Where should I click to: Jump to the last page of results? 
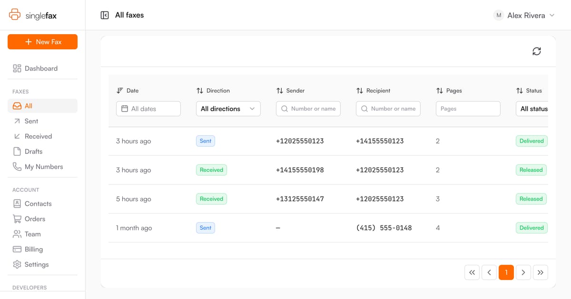pyautogui.click(x=541, y=272)
